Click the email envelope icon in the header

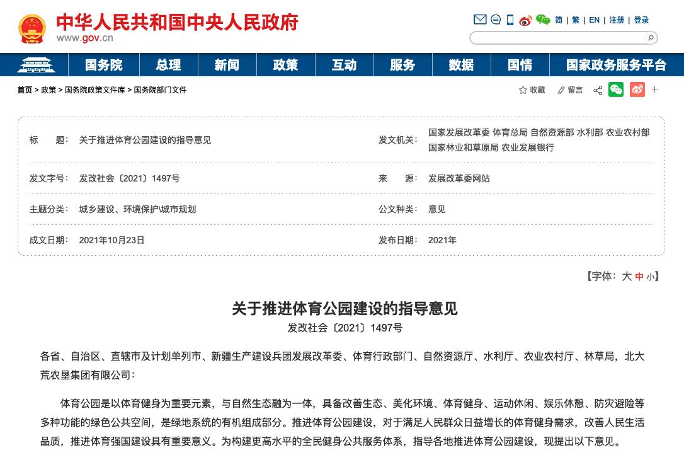click(480, 20)
